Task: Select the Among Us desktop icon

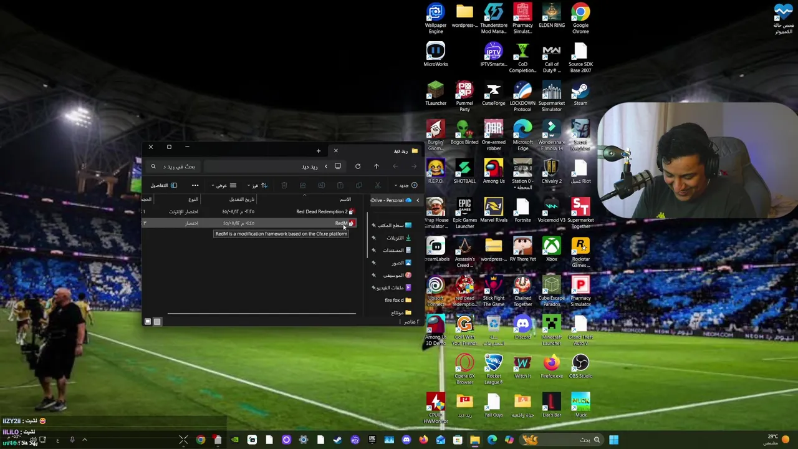Action: tap(493, 171)
